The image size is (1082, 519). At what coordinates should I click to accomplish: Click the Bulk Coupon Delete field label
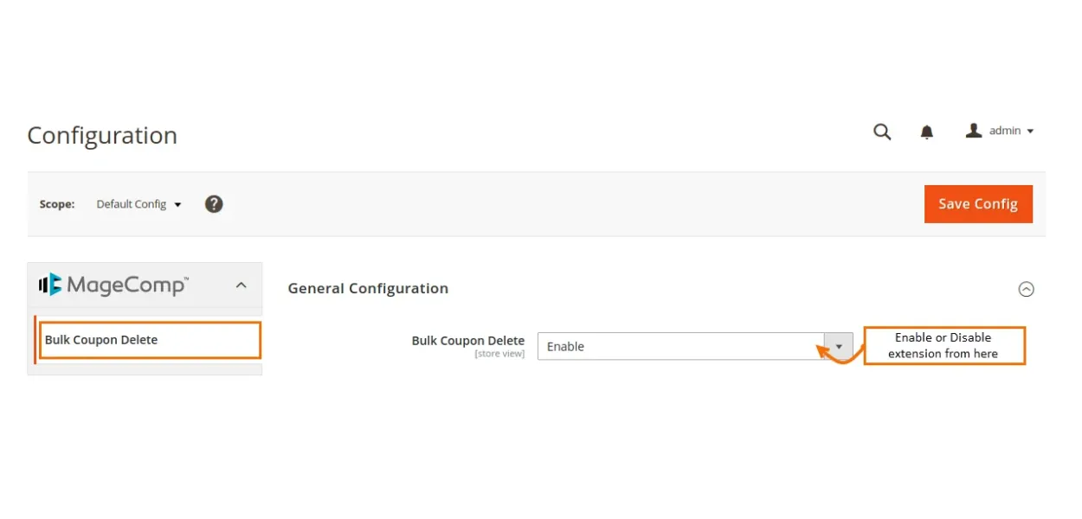[x=467, y=340]
